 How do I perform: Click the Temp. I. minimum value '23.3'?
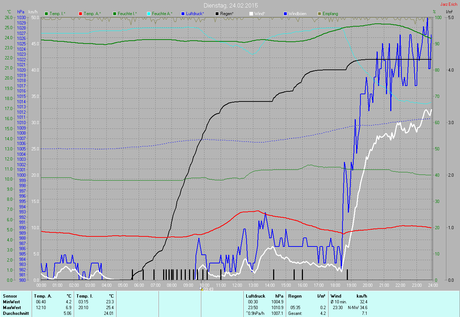(x=110, y=302)
